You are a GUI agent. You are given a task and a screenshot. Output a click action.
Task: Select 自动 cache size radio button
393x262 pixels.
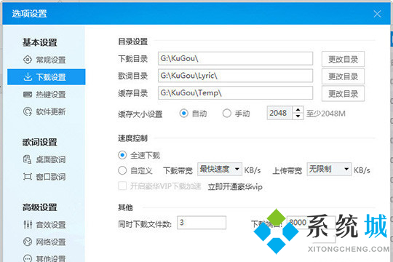183,114
